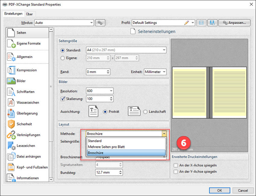
Task: Choose the Proträt orientation radio
Action: pyautogui.click(x=105, y=112)
